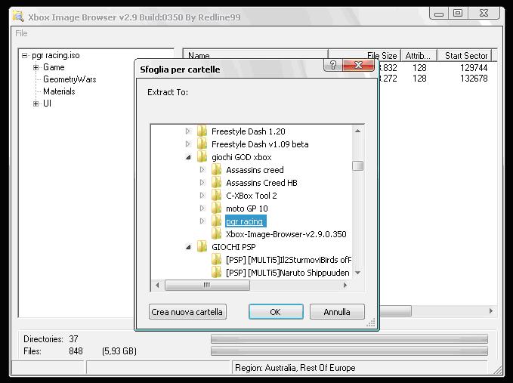Expand the UI node in ISO tree
513x383 pixels.
36,103
